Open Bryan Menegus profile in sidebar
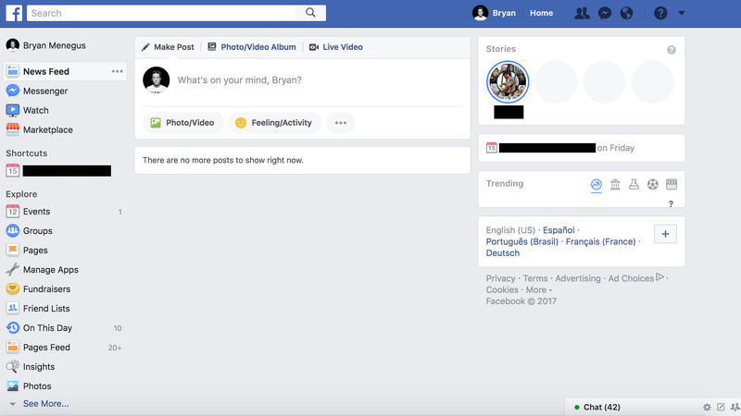Viewport: 741px width, 416px height. point(45,45)
